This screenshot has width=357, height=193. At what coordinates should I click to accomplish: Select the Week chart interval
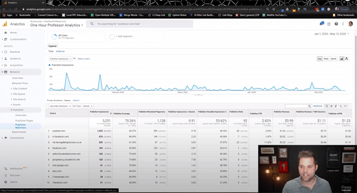pos(327,58)
